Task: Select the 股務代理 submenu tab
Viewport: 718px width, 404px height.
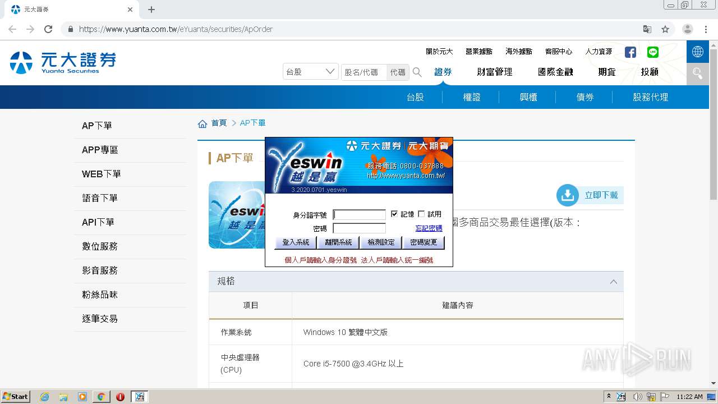Action: click(651, 97)
